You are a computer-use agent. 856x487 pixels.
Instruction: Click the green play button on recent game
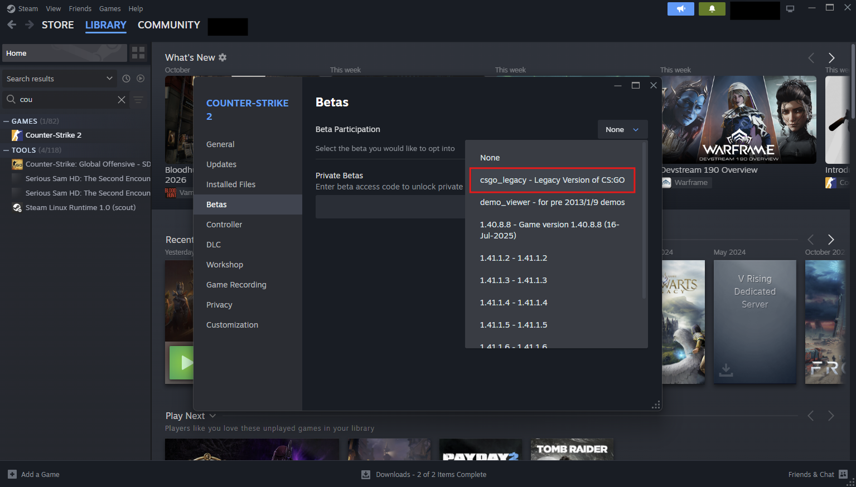pyautogui.click(x=182, y=363)
